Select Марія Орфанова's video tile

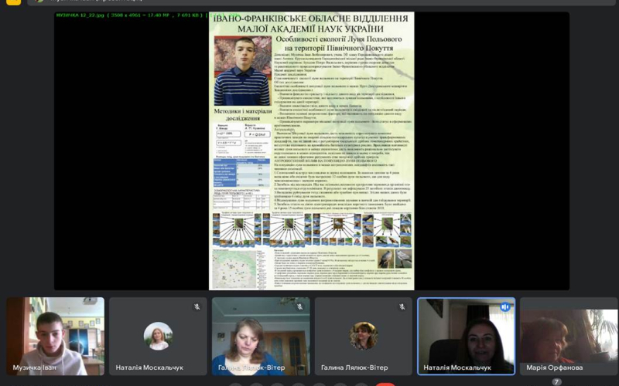click(x=569, y=336)
